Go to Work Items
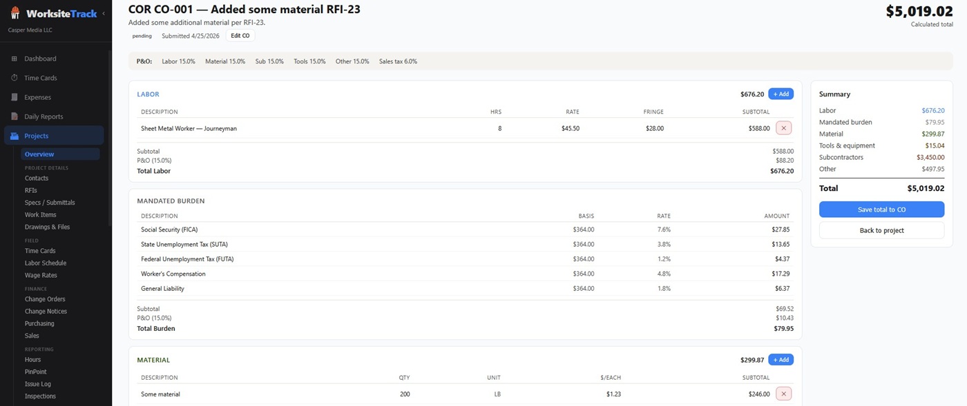This screenshot has height=406, width=967. [41, 215]
